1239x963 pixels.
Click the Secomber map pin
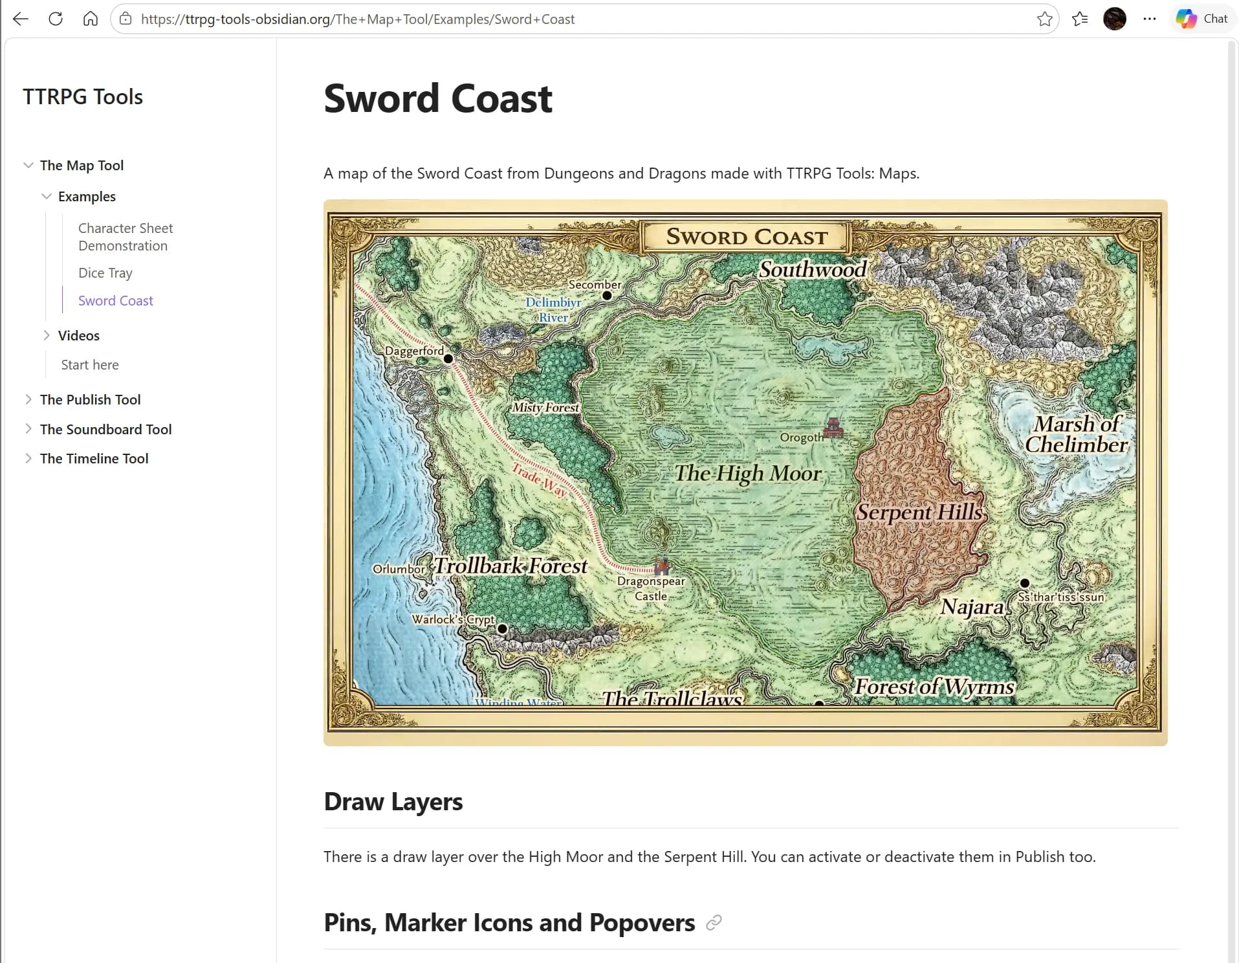(607, 296)
